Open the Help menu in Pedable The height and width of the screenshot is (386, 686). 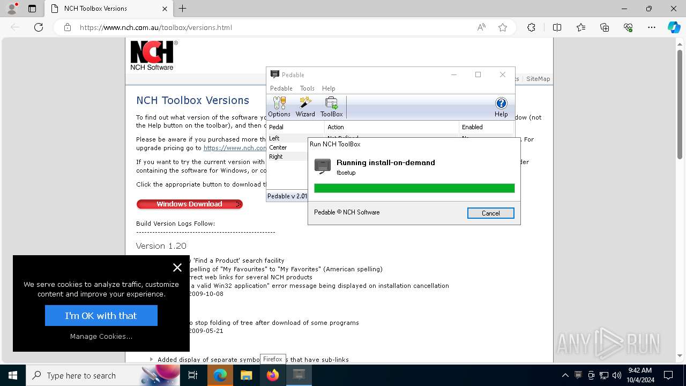pyautogui.click(x=329, y=88)
